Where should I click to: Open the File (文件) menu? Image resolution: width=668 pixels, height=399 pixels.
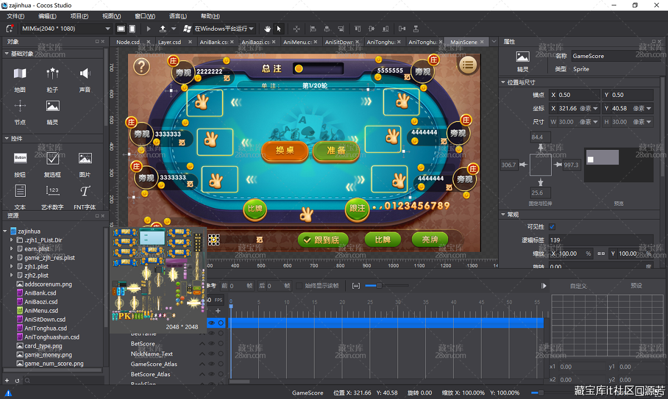pyautogui.click(x=16, y=16)
